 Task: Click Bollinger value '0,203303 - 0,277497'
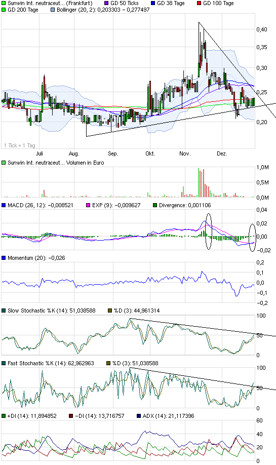(124, 10)
